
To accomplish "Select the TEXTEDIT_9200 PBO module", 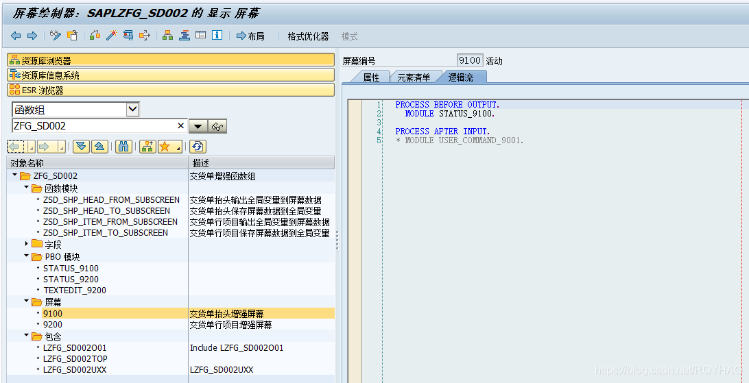I will 75,290.
